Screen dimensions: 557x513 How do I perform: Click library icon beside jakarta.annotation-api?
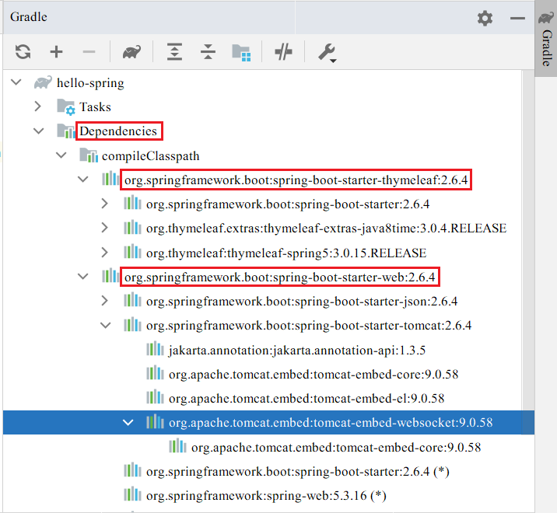click(x=155, y=349)
